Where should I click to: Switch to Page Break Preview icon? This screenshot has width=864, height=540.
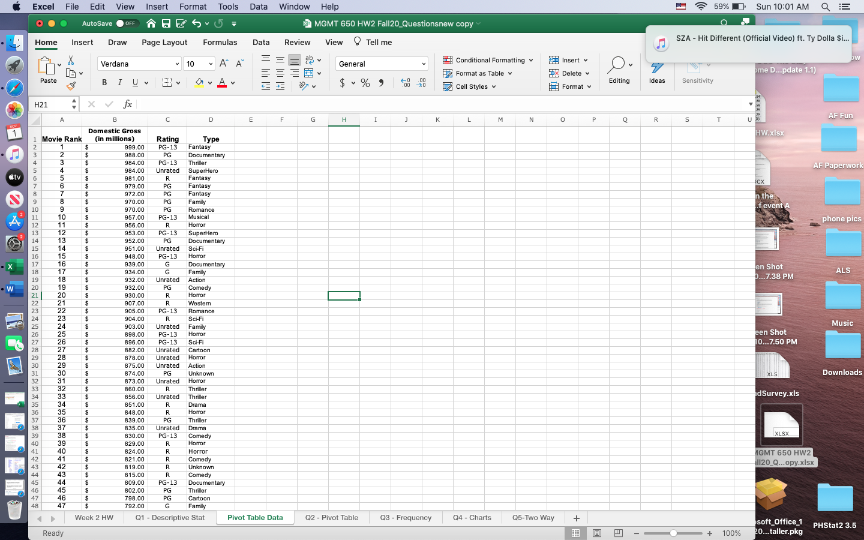[618, 533]
